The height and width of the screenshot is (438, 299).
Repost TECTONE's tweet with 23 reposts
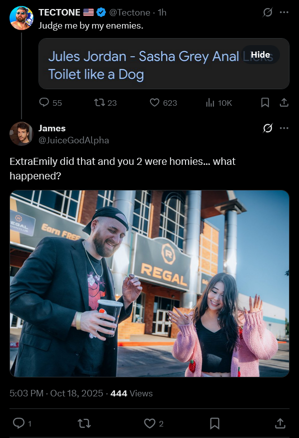(99, 103)
